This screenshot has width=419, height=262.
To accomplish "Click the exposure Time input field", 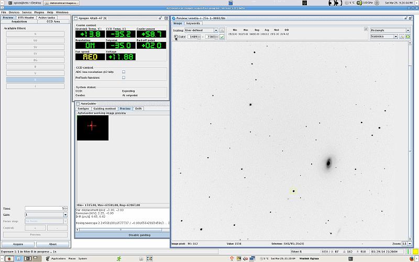I will pyautogui.click(x=44, y=209).
